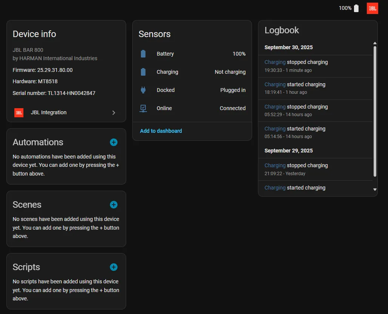Add a new script with plus button
This screenshot has width=388, height=314.
point(114,267)
